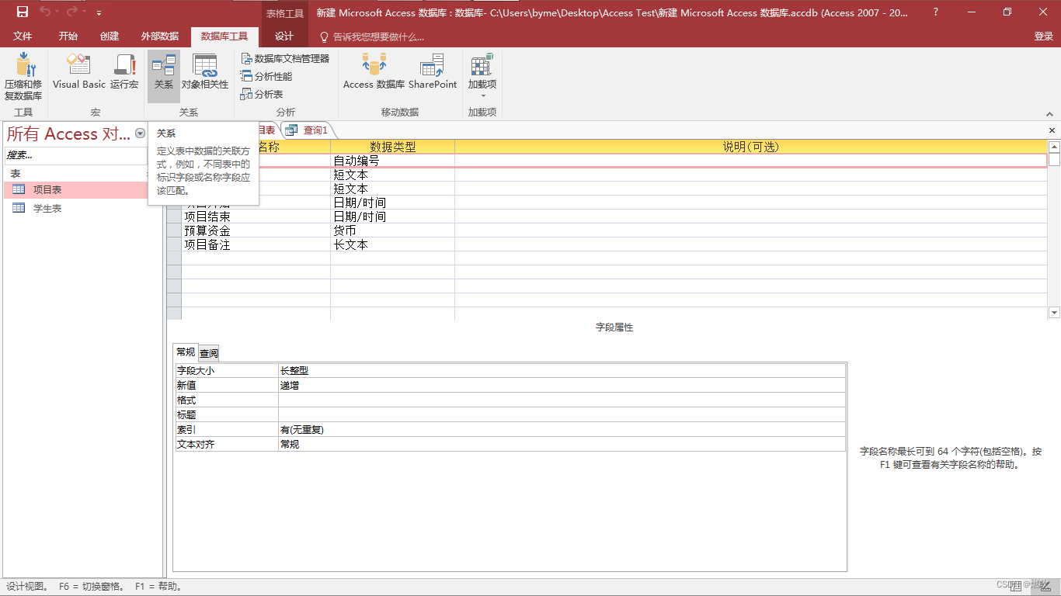Click the Sign in (登录) link
Viewport: 1061px width, 596px height.
pos(1043,36)
